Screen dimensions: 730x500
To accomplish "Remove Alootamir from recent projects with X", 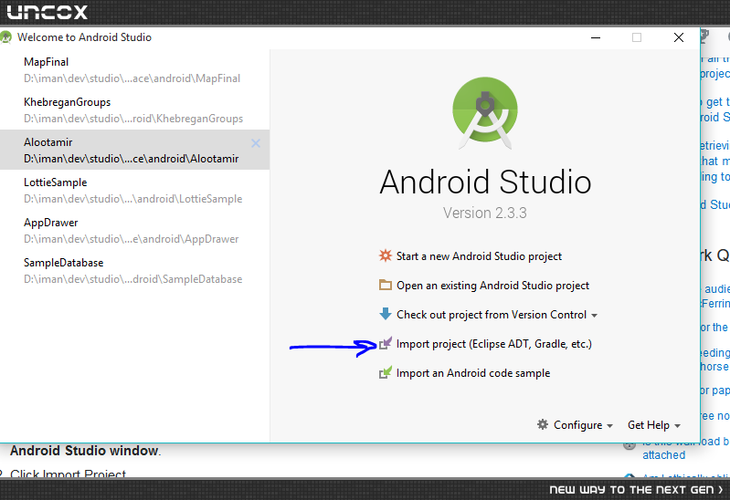I will [x=256, y=143].
